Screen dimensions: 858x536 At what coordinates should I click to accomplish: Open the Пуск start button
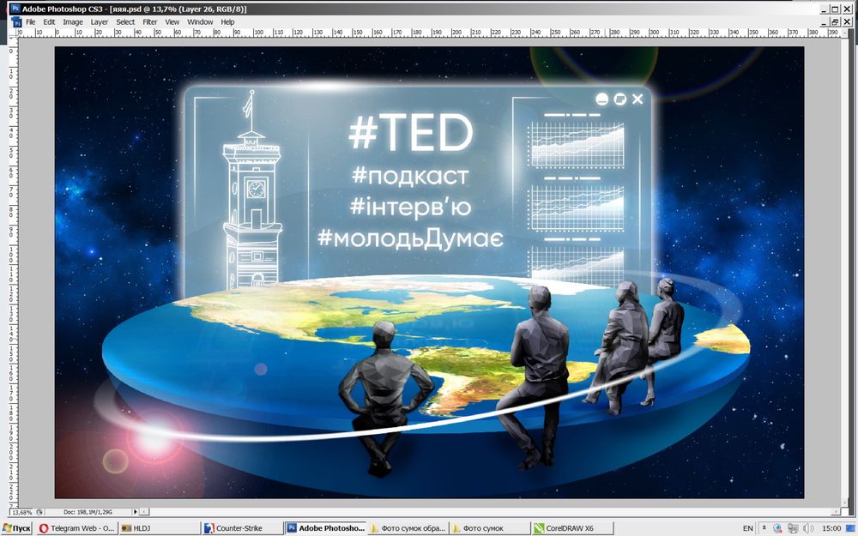tap(17, 528)
